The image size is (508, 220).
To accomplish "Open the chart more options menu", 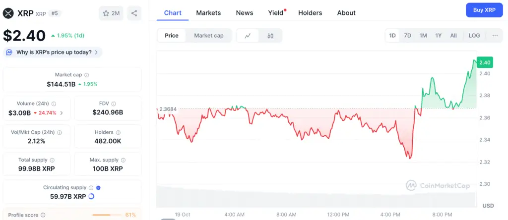I will click(495, 36).
